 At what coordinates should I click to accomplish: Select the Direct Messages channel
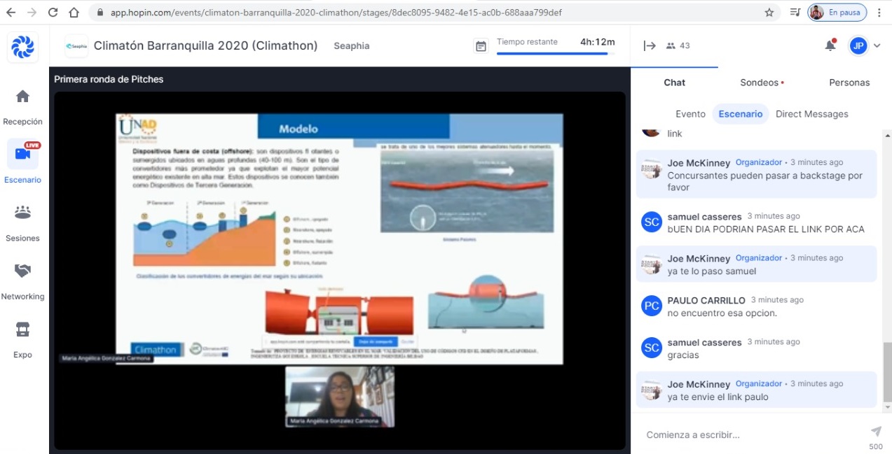coord(811,114)
